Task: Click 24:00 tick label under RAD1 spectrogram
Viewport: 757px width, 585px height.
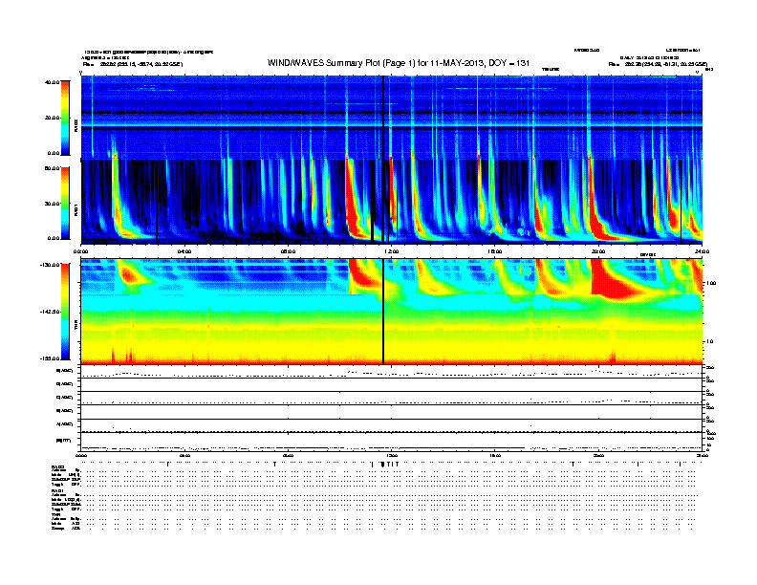Action: [702, 251]
